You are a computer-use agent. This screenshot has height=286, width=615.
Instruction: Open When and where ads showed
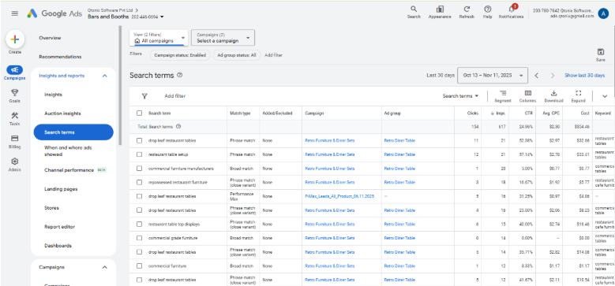pyautogui.click(x=68, y=151)
